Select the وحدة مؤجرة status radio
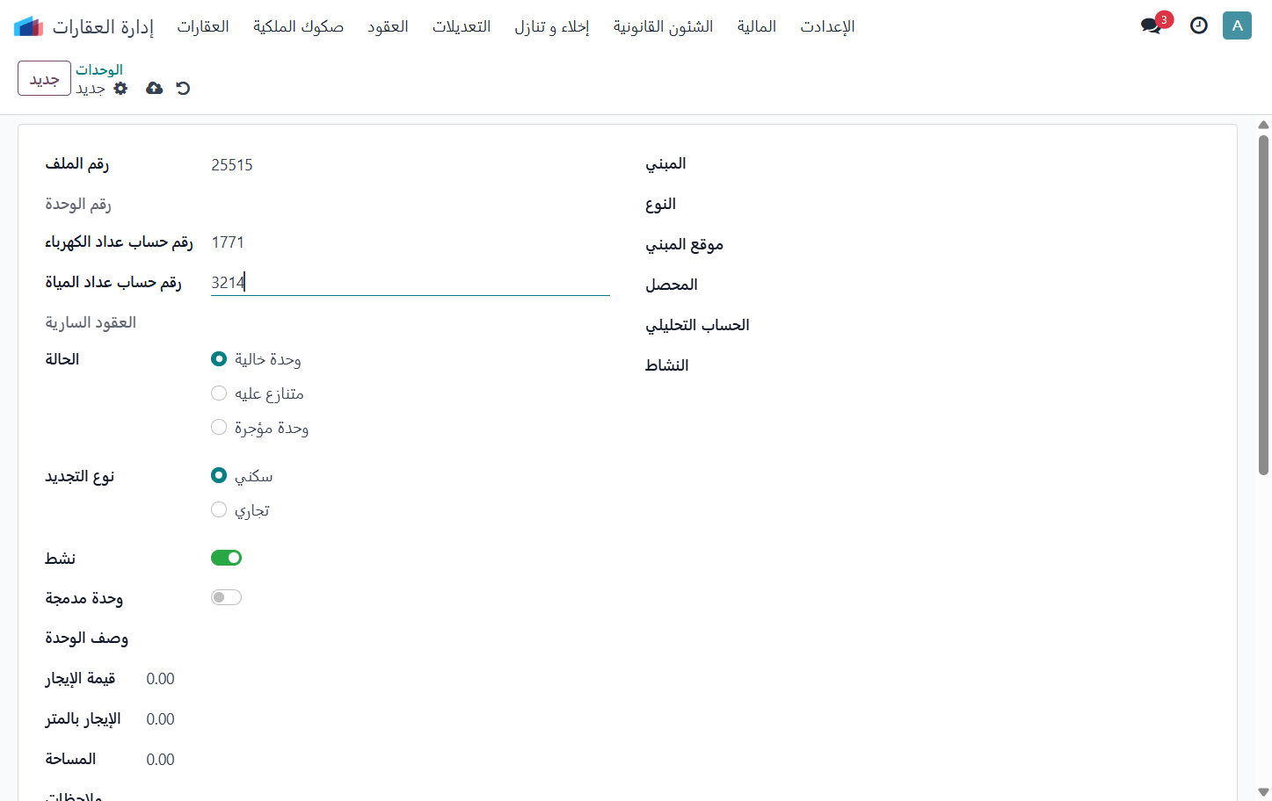This screenshot has width=1272, height=801. pyautogui.click(x=219, y=427)
